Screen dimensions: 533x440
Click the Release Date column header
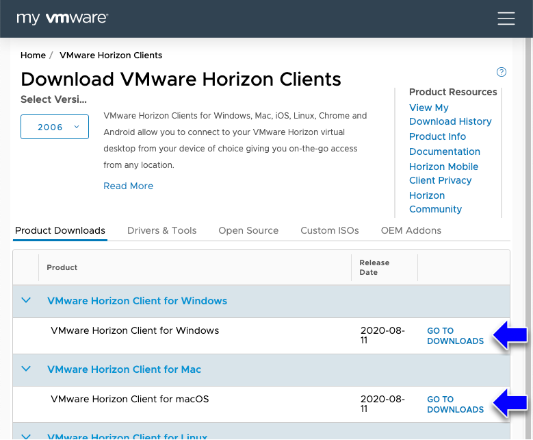click(374, 267)
